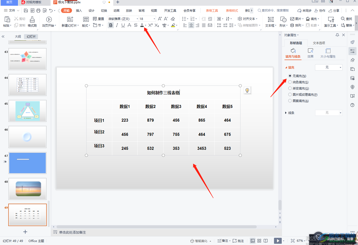
Task: Open the 插入 ribbon tab
Action: pos(79,10)
